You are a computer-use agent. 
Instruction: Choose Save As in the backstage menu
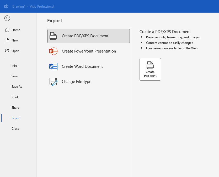[18, 87]
